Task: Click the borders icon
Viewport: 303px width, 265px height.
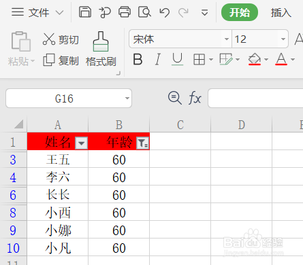Action: click(x=199, y=60)
